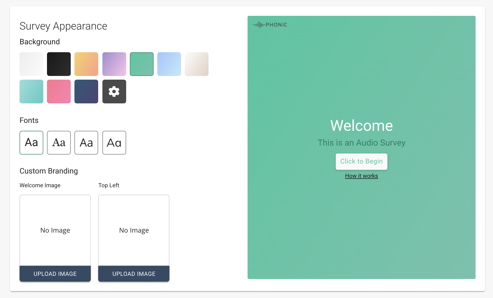The image size is (493, 298).
Task: Select the currently active green background
Action: pos(141,64)
